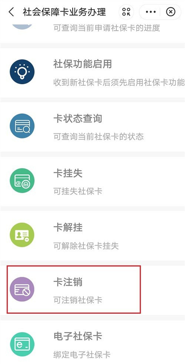This screenshot has height=364, width=185.
Task: Tap the back arrow in the header
Action: (11, 12)
